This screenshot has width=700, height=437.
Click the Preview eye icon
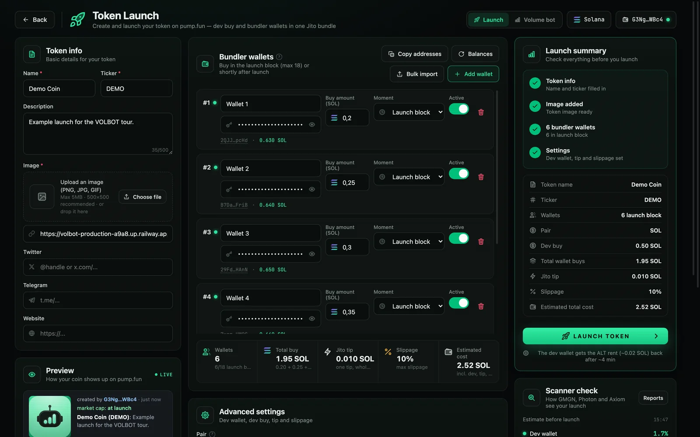tap(32, 375)
